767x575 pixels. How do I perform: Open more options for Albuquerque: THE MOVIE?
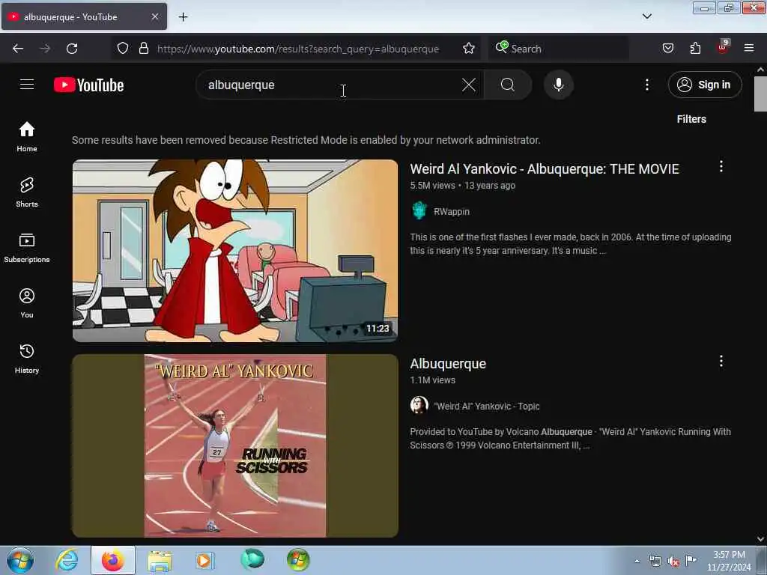[x=721, y=166]
